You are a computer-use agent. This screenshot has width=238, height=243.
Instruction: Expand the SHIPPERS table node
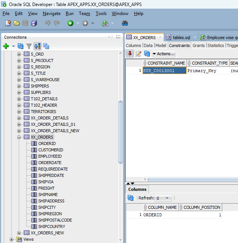[x=19, y=86]
